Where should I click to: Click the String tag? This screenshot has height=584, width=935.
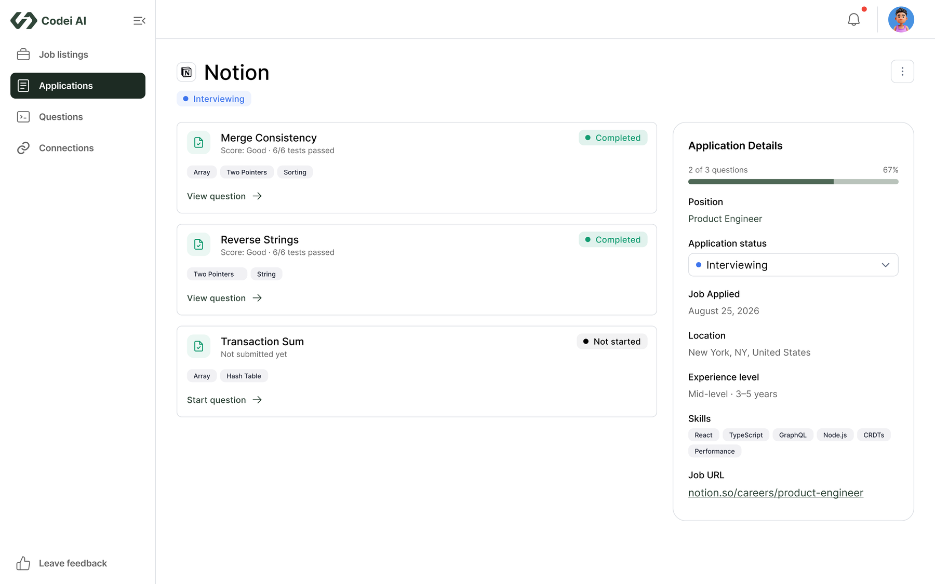[266, 274]
